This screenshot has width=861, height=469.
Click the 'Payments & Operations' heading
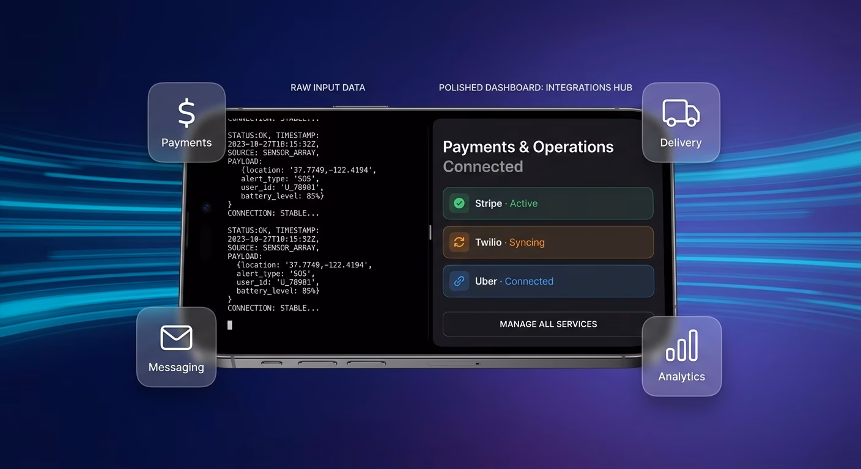click(x=528, y=147)
